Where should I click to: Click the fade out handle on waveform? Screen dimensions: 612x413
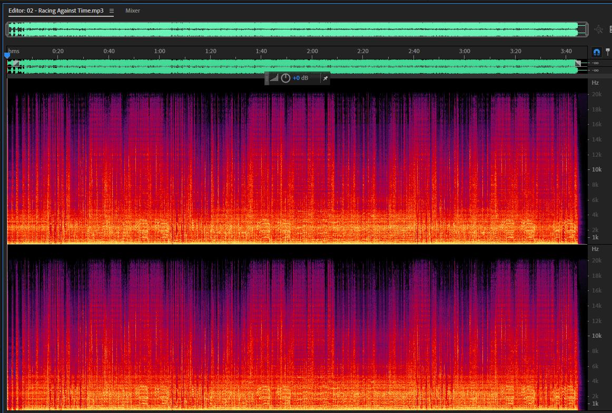pos(578,63)
